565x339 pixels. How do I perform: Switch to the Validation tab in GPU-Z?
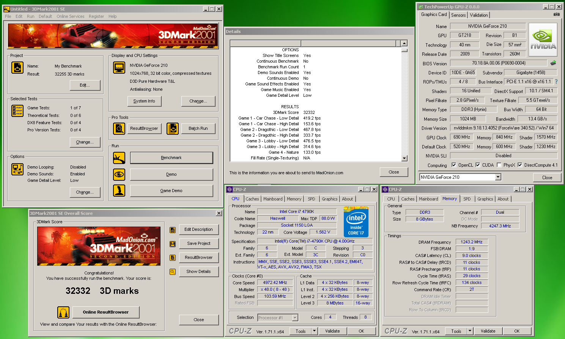point(479,15)
